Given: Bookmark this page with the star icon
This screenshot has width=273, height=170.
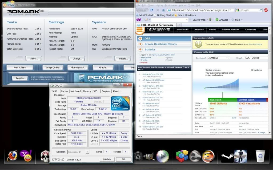Looking at the screenshot, I should coord(230,10).
